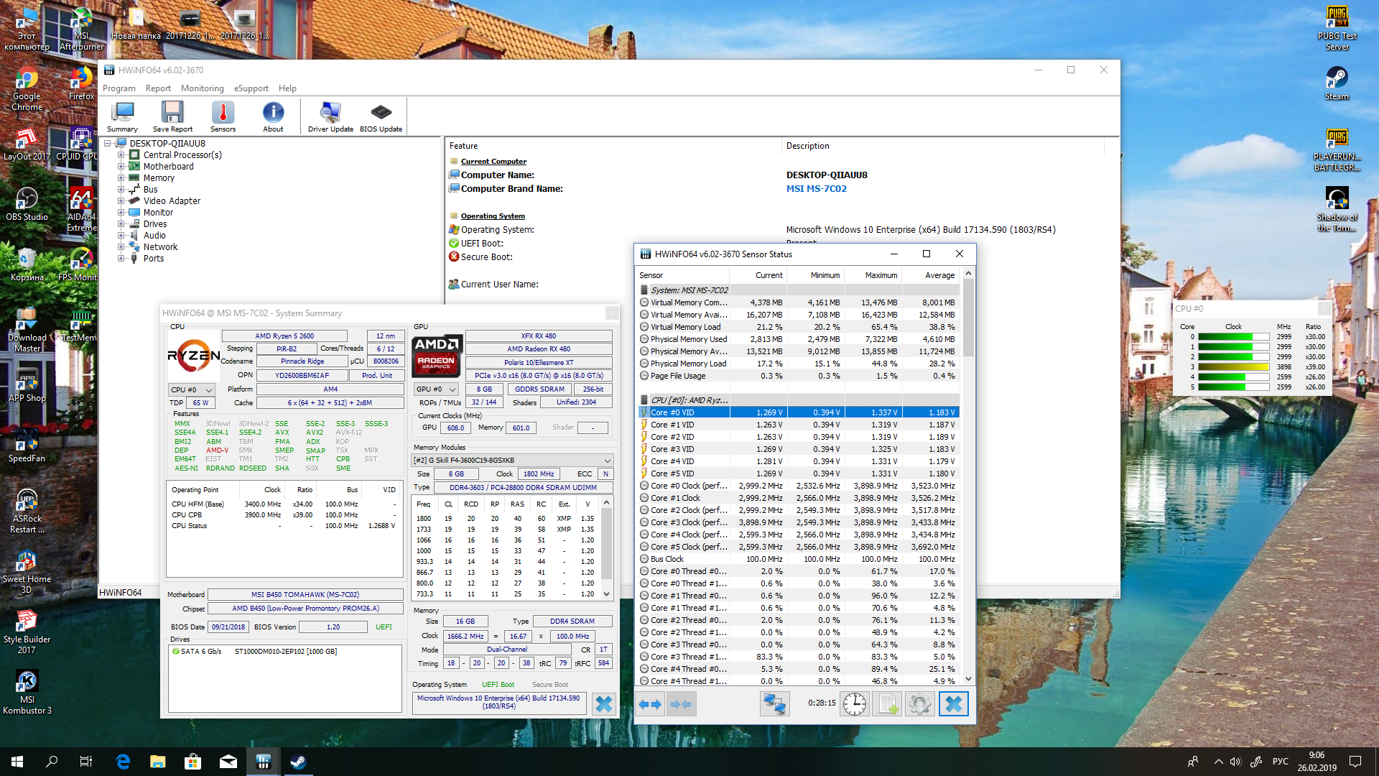This screenshot has width=1379, height=776.
Task: Open sensor settings gear icon
Action: pos(920,704)
